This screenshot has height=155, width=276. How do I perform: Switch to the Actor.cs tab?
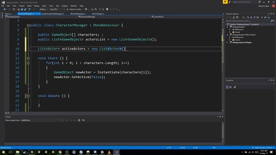[x=8, y=14]
